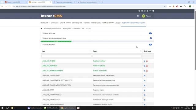Click 'Sujet de l'éditeur' translation text

tap(99, 61)
